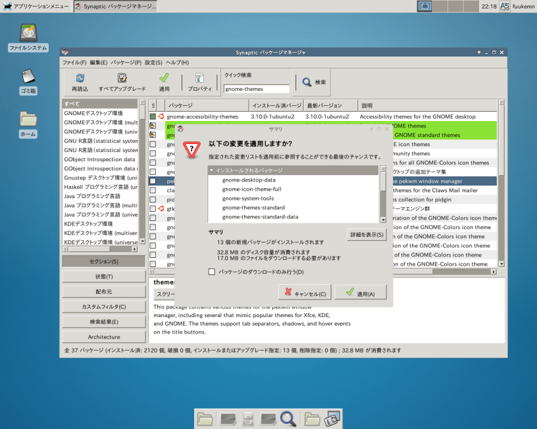Viewport: 537px width, 429px height.
Task: Click the Search (検索) magnifier icon
Action: 307,82
